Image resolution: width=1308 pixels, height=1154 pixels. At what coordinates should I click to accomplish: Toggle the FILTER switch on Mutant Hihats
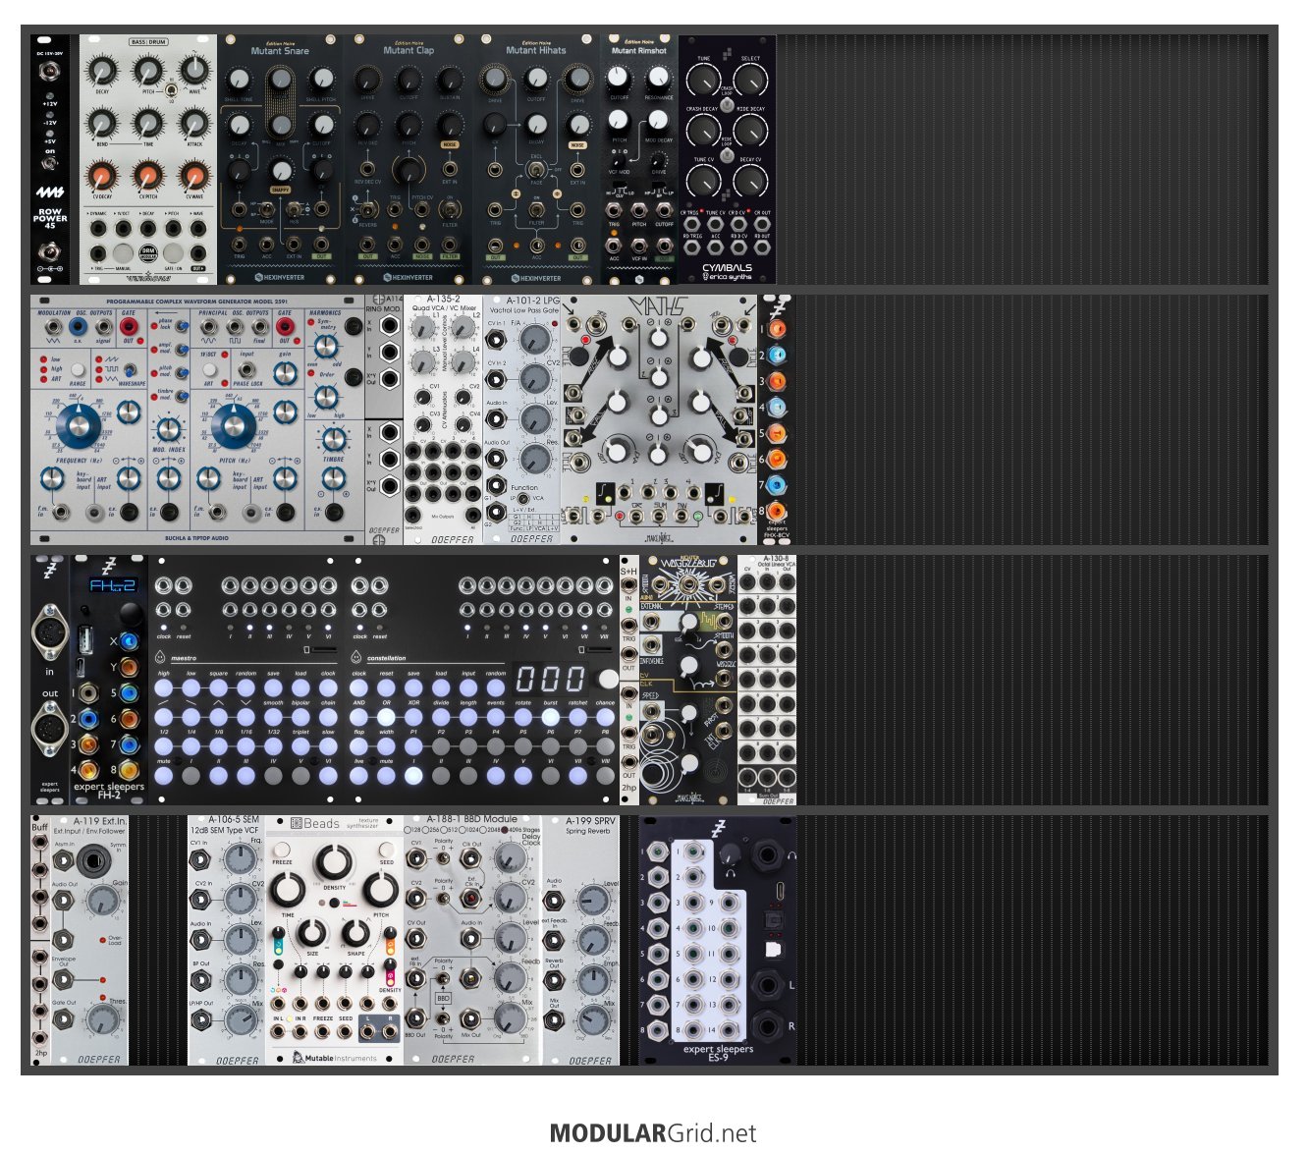click(536, 208)
